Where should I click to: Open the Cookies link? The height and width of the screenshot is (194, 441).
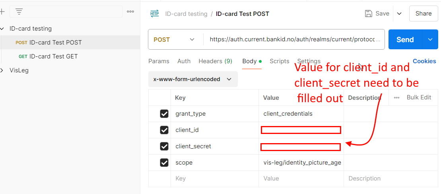point(424,61)
